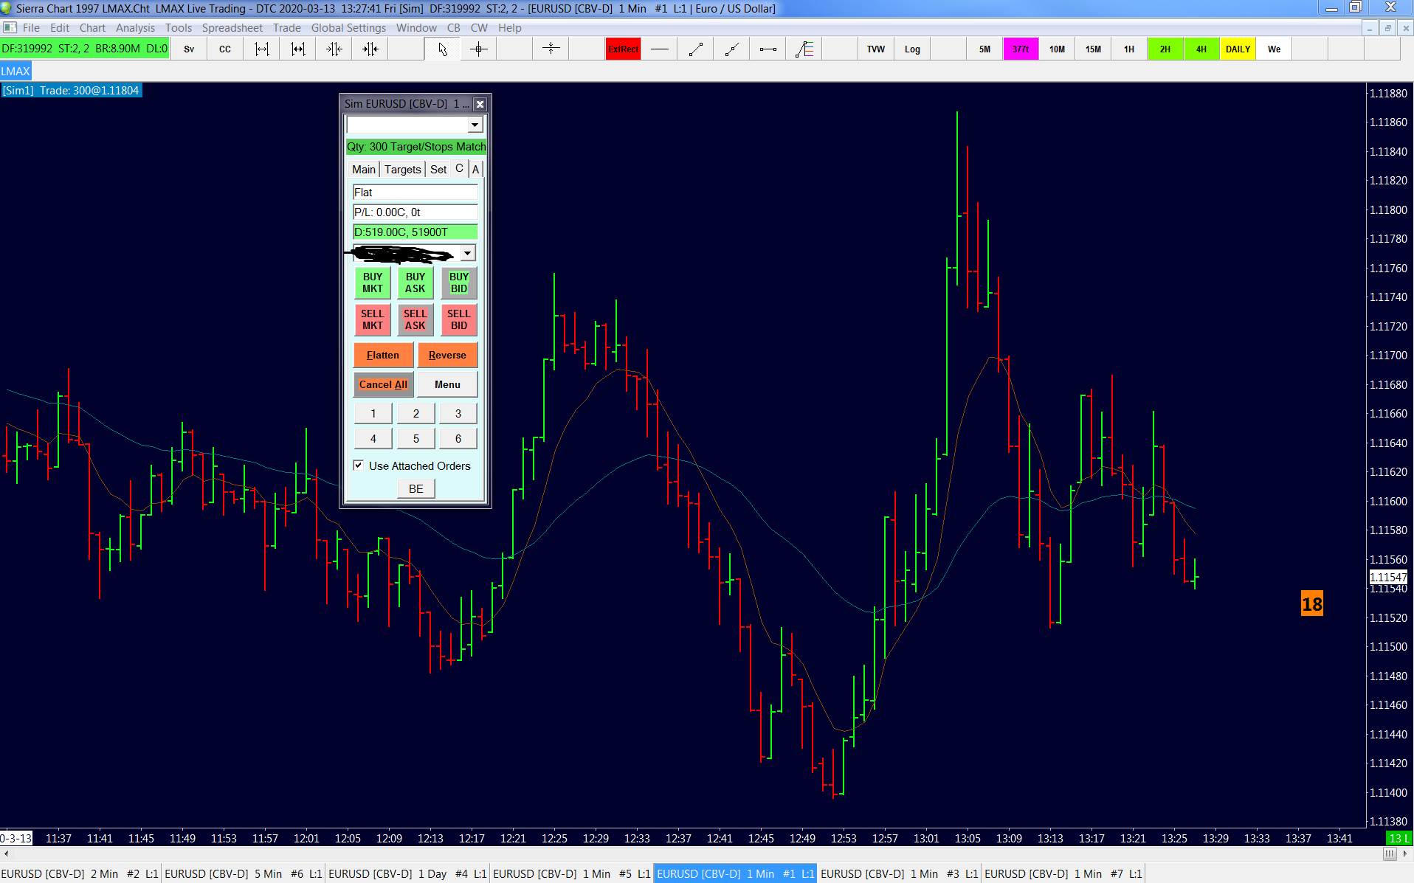1414x883 pixels.
Task: Switch to 1H timeframe
Action: 1129,49
